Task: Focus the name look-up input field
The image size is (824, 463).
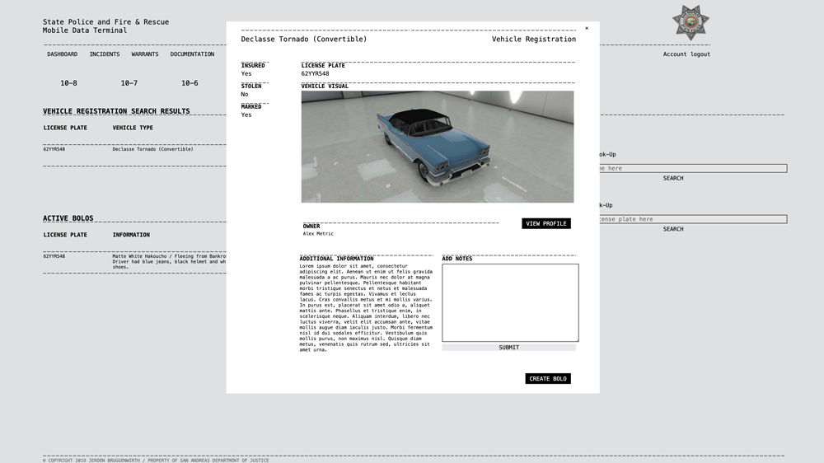Action: click(692, 168)
